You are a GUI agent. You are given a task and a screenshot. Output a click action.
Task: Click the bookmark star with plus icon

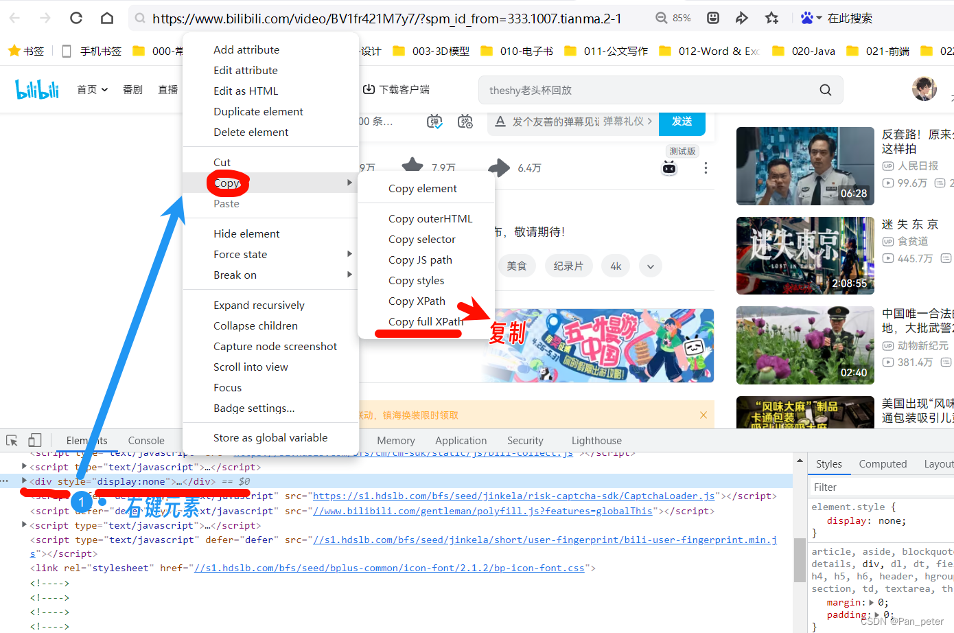(772, 18)
